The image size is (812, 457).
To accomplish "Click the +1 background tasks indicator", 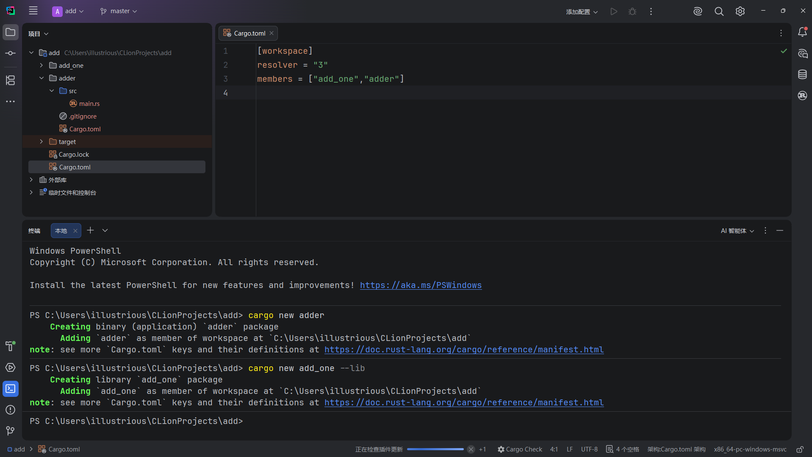I will pyautogui.click(x=482, y=449).
